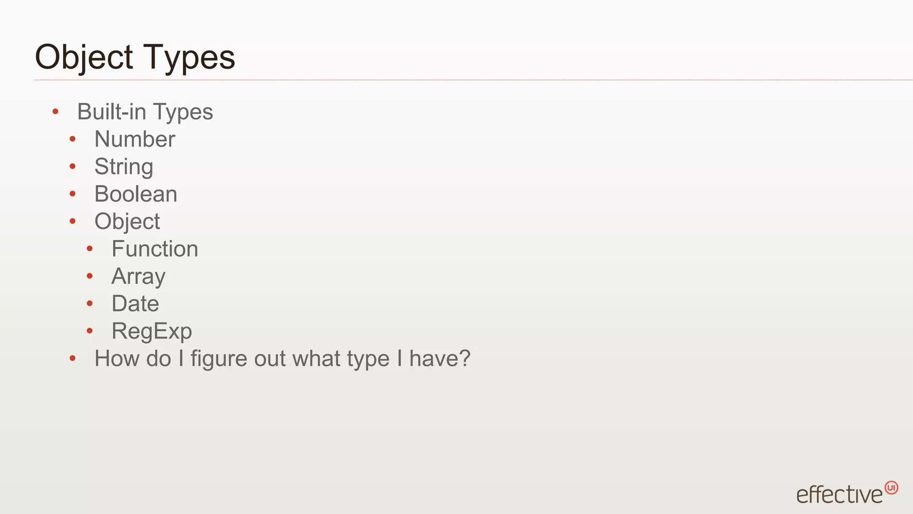Viewport: 913px width, 514px height.
Task: Click the RegExp sub-item
Action: pyautogui.click(x=152, y=332)
